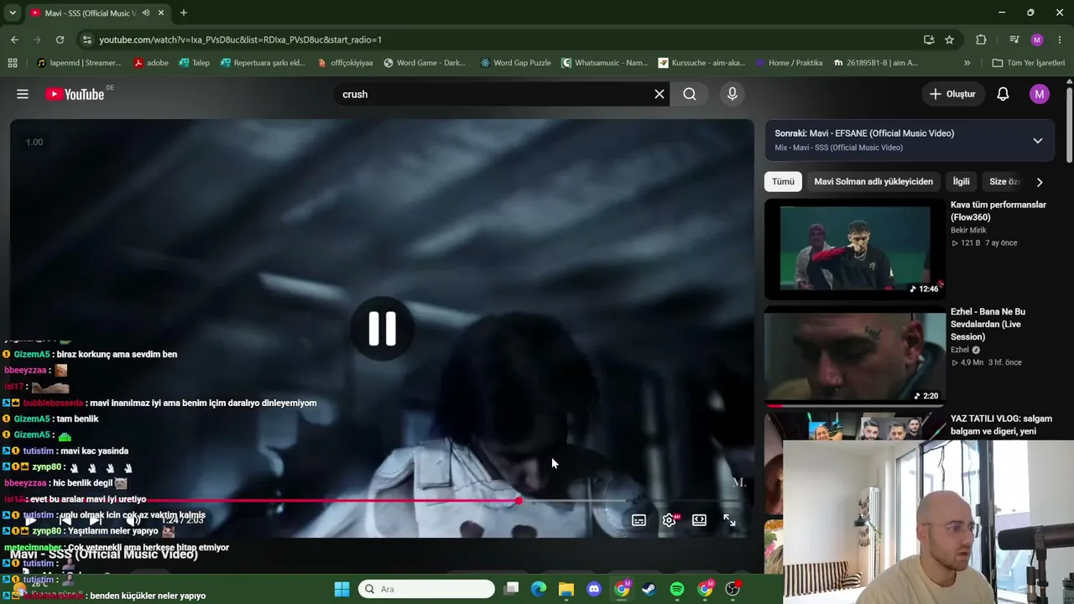Open Steam from the taskbar

click(649, 589)
